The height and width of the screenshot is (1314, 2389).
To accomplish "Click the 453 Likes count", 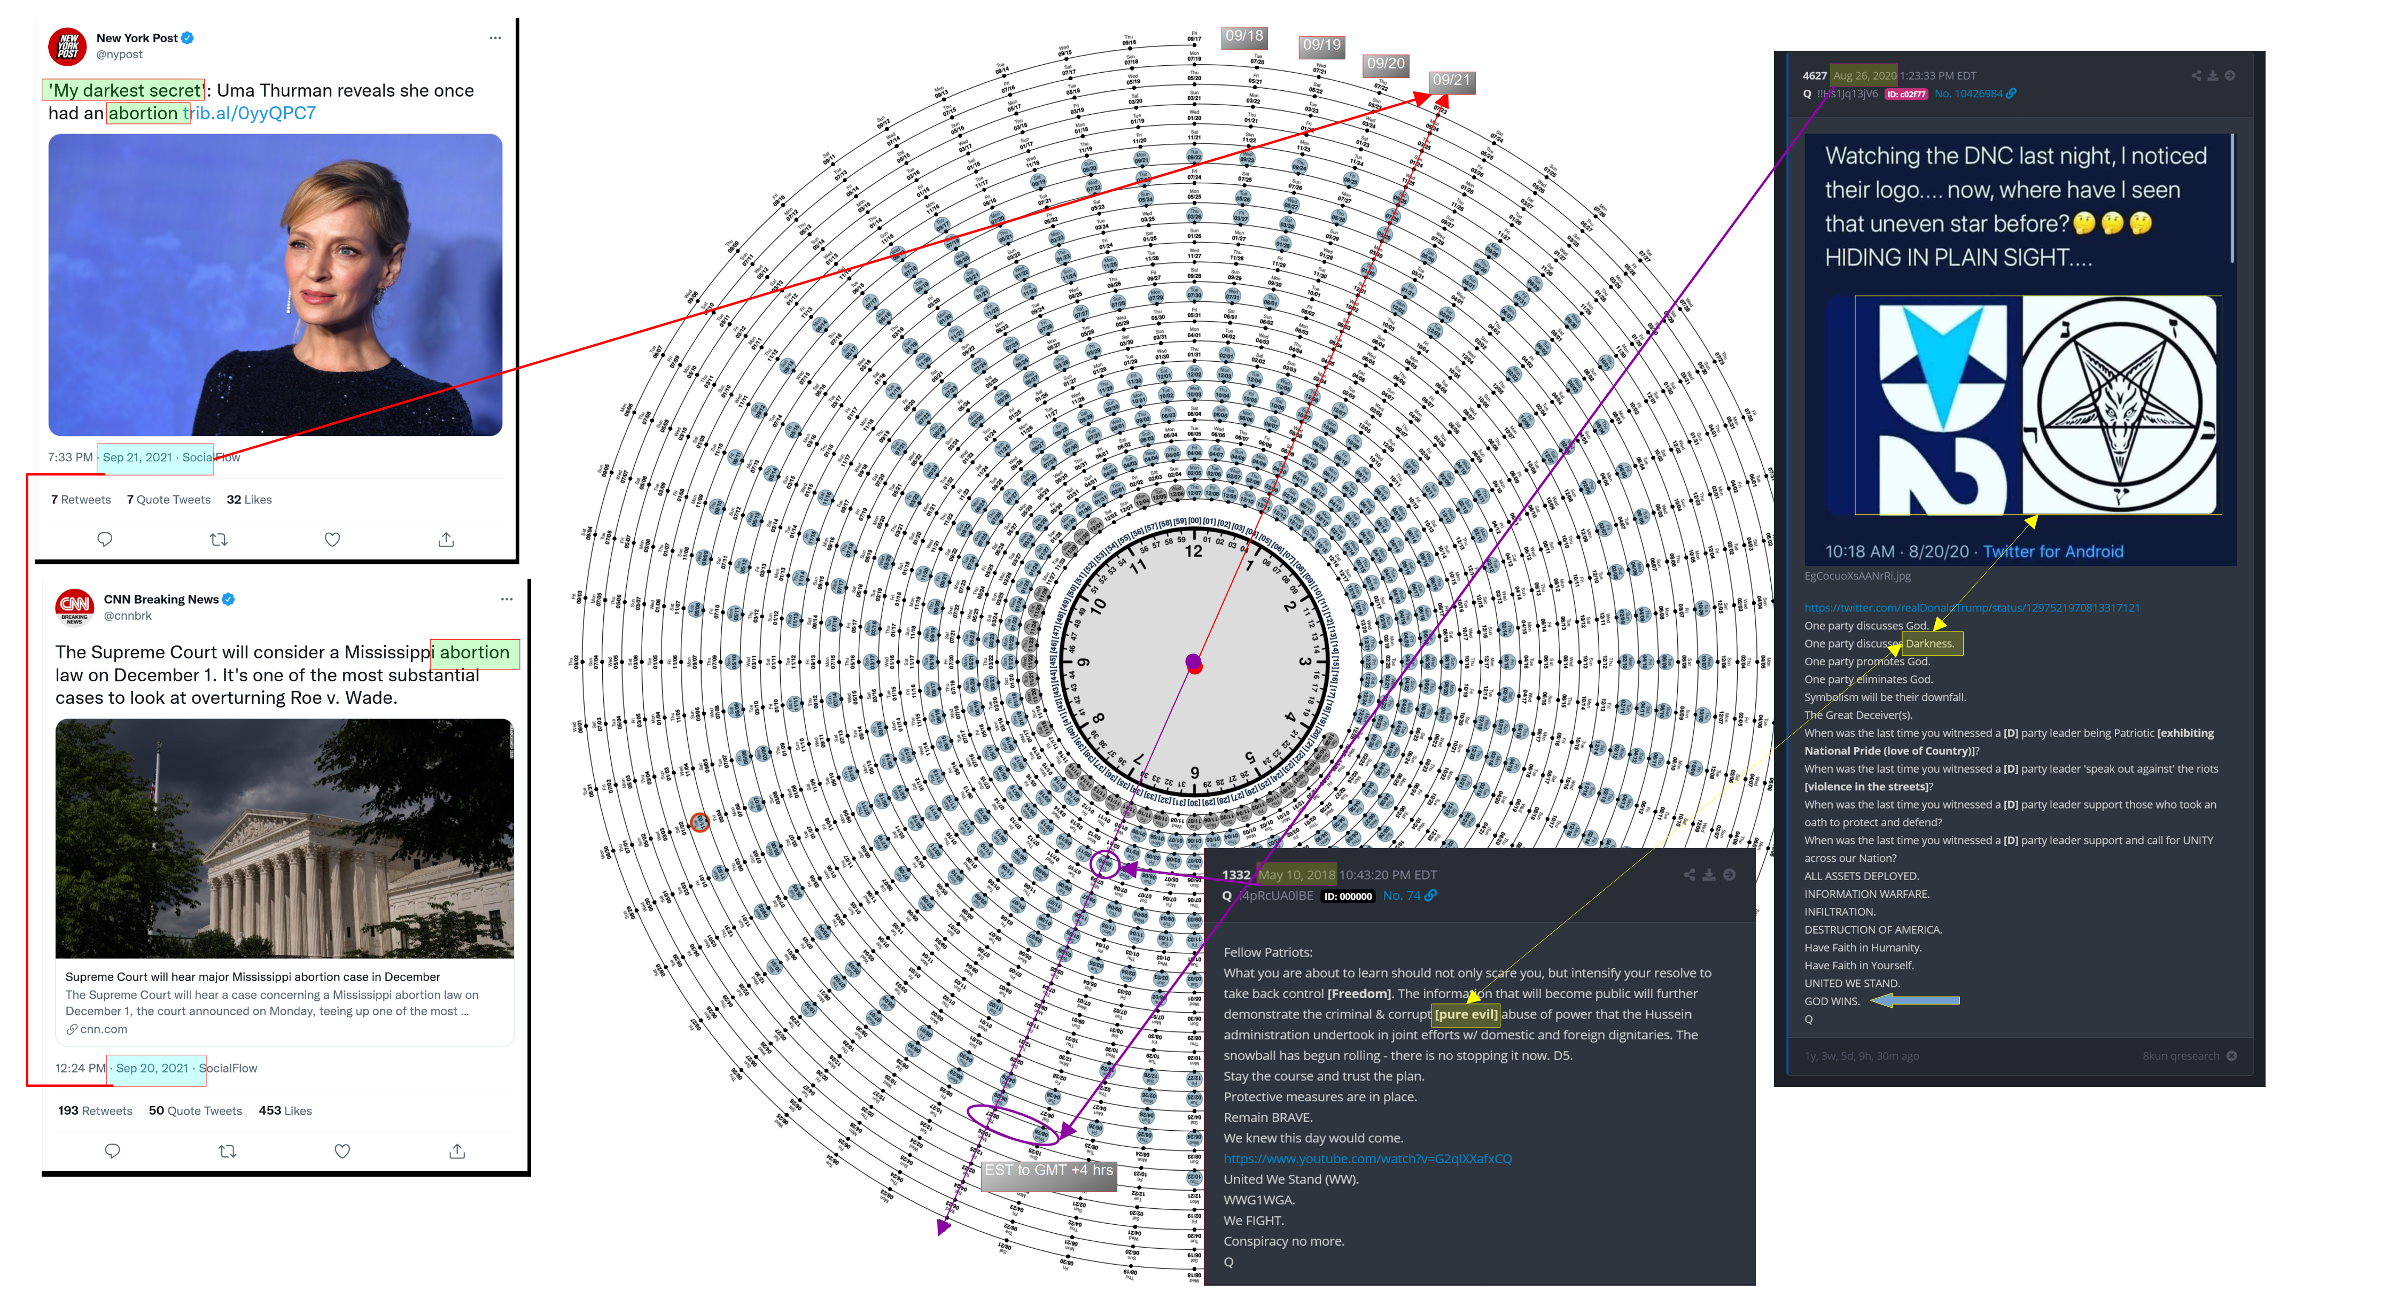I will (x=286, y=1111).
